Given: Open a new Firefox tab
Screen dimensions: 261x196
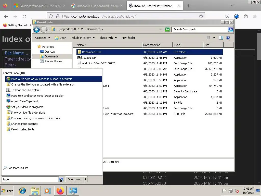Looking at the screenshot, I should coord(188,6).
